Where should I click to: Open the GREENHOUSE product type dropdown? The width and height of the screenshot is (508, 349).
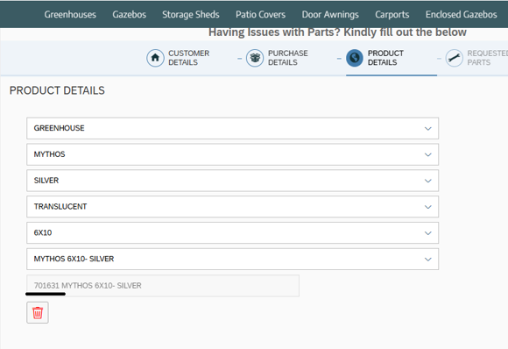233,128
